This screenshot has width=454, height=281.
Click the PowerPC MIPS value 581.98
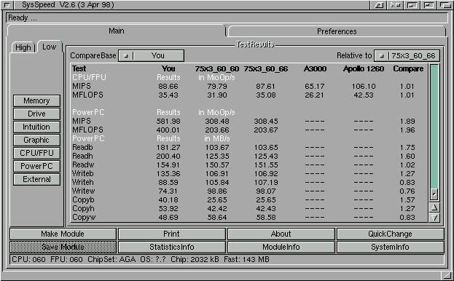click(x=168, y=121)
